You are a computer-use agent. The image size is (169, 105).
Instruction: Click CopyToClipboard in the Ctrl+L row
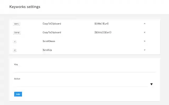click(52, 24)
